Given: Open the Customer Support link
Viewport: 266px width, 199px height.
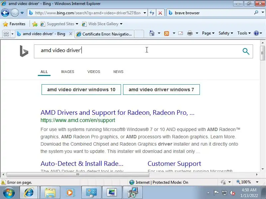Looking at the screenshot, I should tap(174, 164).
